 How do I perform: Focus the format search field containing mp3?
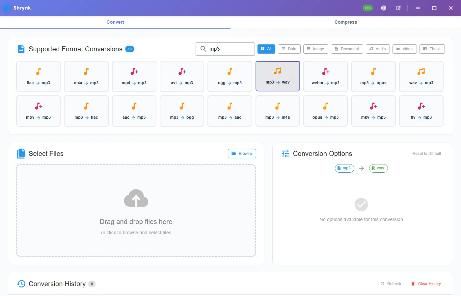(225, 49)
